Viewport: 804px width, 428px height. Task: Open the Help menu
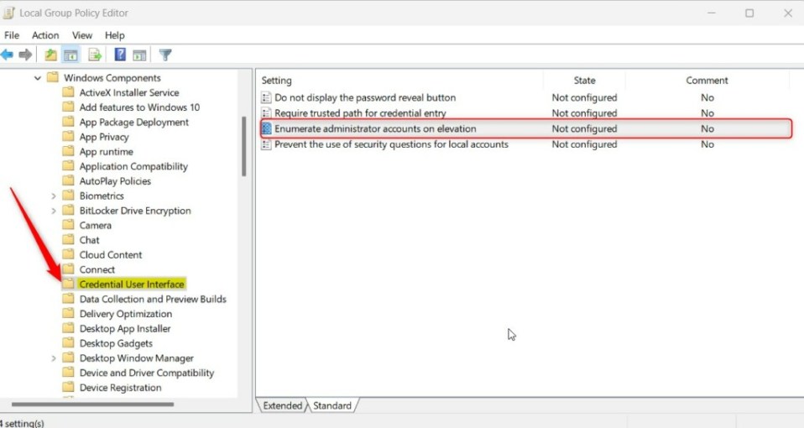pyautogui.click(x=114, y=35)
